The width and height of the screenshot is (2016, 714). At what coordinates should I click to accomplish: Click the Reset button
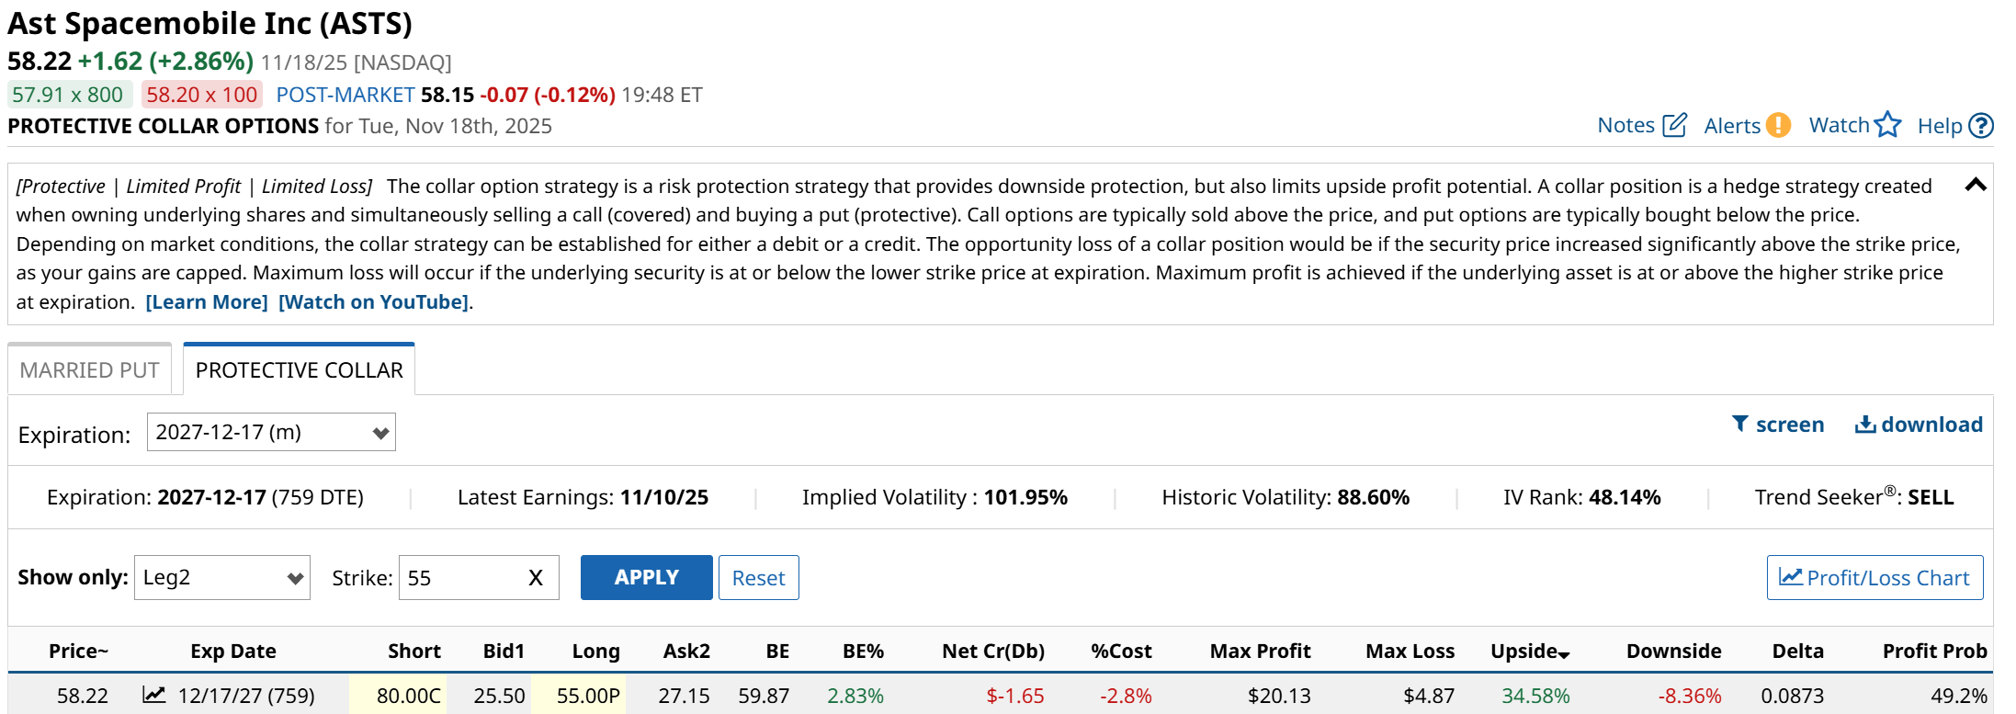tap(758, 578)
